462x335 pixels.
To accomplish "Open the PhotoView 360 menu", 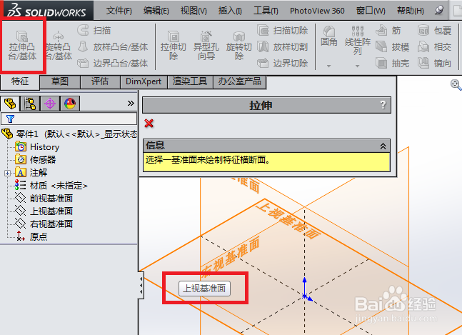I will (317, 11).
